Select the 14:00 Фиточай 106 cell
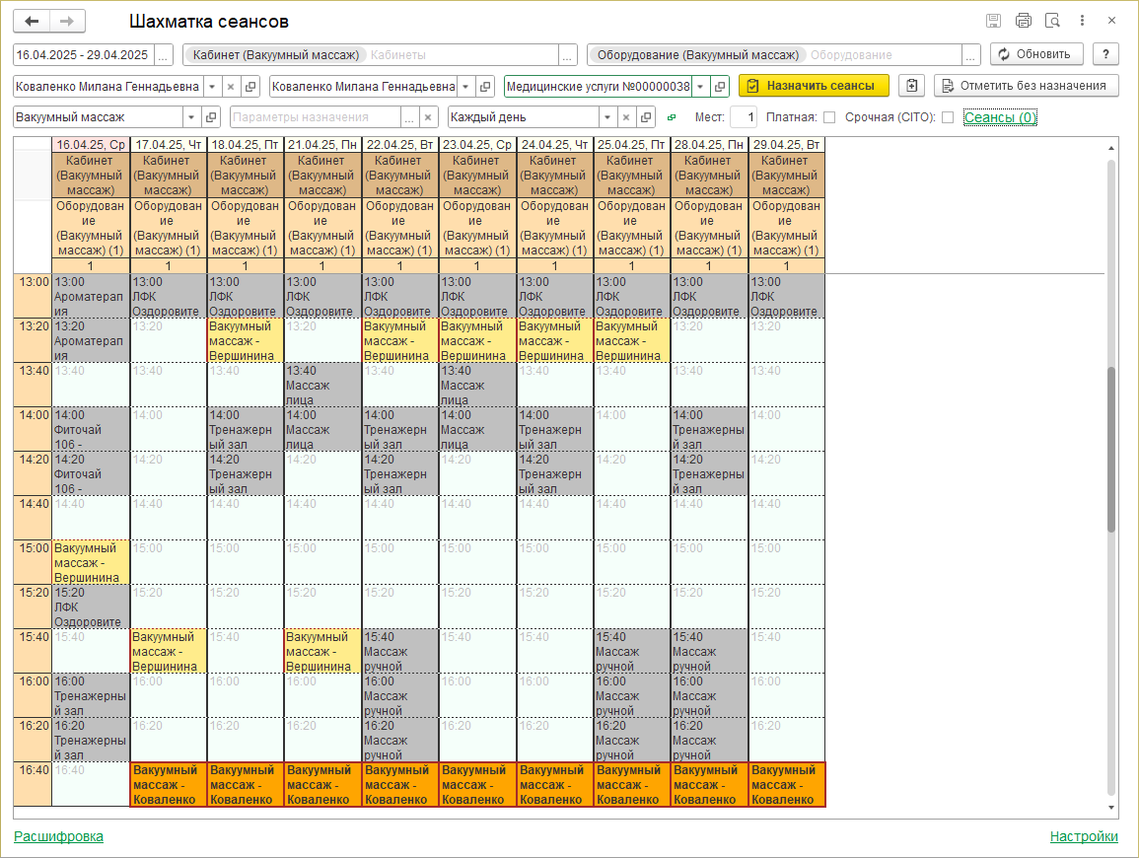The image size is (1139, 858). pos(91,429)
